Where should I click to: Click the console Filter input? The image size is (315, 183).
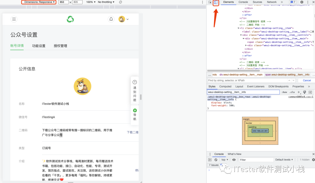[x=256, y=160]
